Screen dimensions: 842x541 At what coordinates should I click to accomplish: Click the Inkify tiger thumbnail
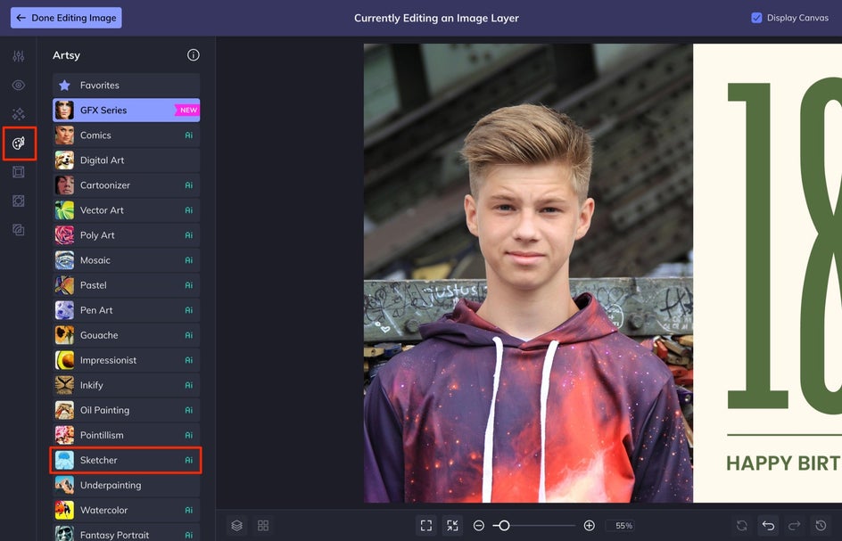click(x=64, y=385)
